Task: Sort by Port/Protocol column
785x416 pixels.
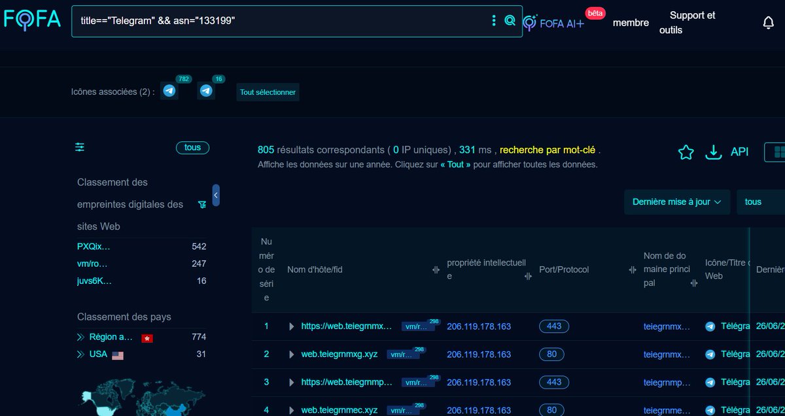Action: 633,269
